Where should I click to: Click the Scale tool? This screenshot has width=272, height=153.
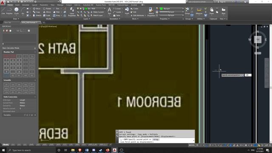47,15
